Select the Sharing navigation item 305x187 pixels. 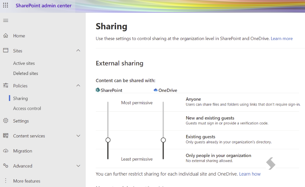21,98
